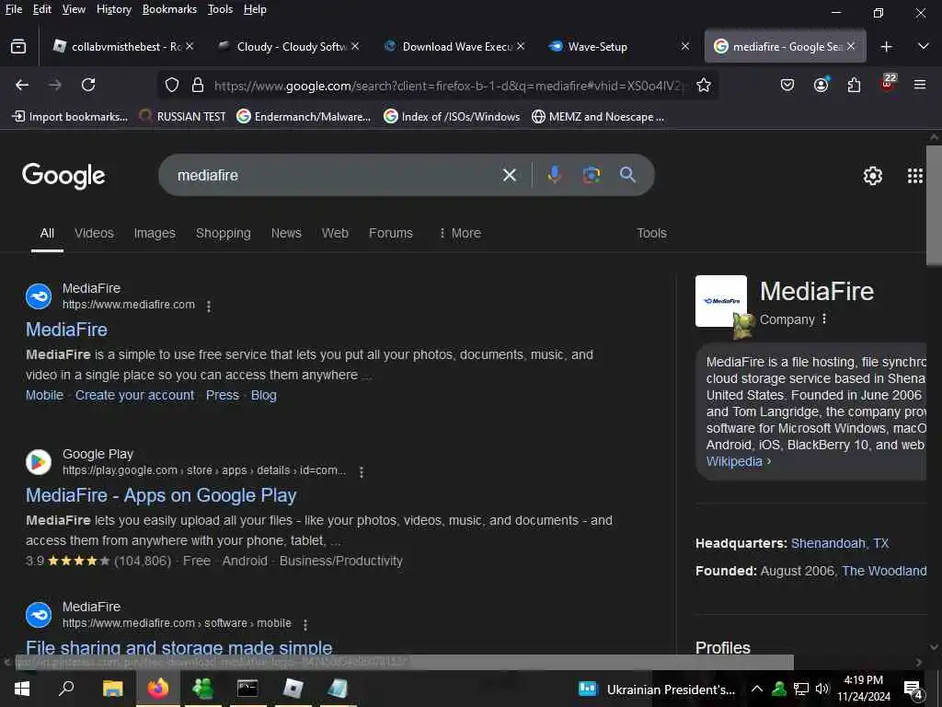Open MediaFire main result title

[x=66, y=330]
